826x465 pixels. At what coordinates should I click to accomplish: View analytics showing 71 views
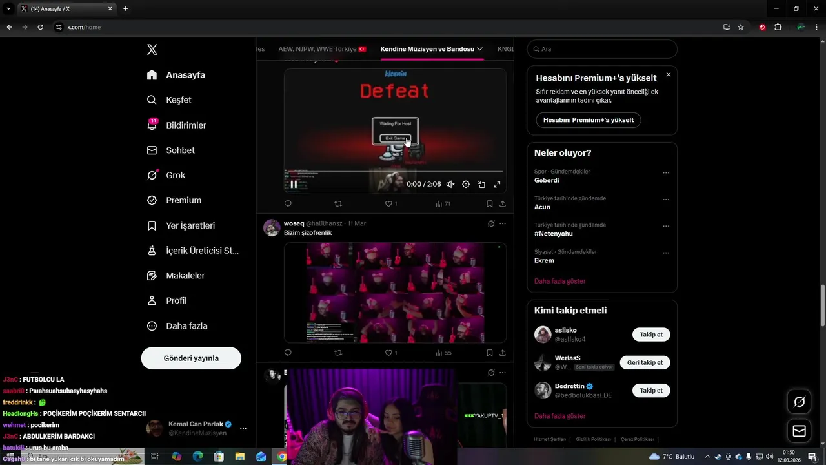point(443,203)
